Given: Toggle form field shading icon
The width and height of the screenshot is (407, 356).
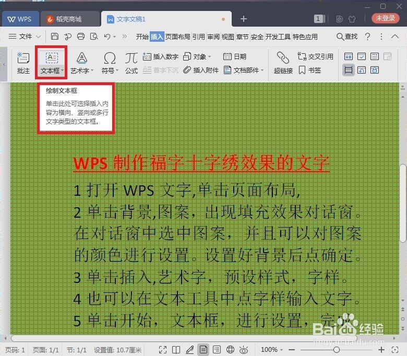Looking at the screenshot, I should (349, 70).
